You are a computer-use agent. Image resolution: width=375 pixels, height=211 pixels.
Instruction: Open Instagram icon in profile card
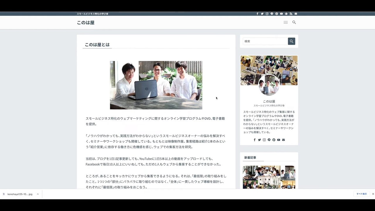[x=264, y=140]
